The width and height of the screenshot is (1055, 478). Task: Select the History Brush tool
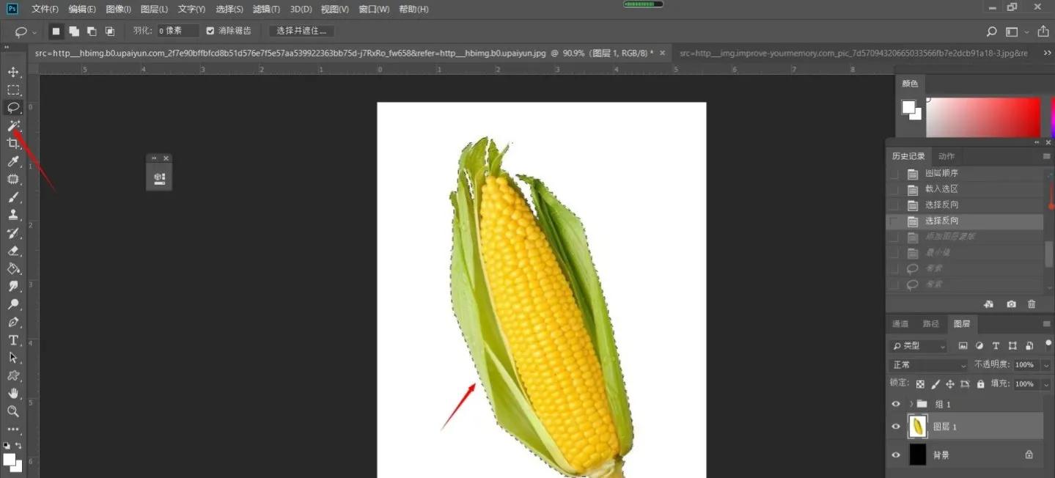pyautogui.click(x=13, y=233)
